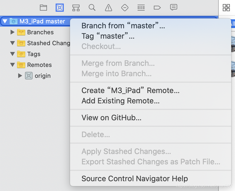
Task: Select the Tags row label
Action: [x=34, y=54]
